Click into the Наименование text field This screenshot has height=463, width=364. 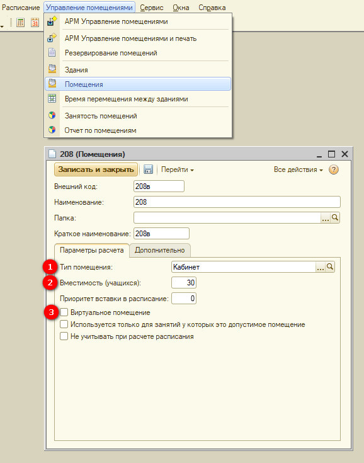(237, 202)
